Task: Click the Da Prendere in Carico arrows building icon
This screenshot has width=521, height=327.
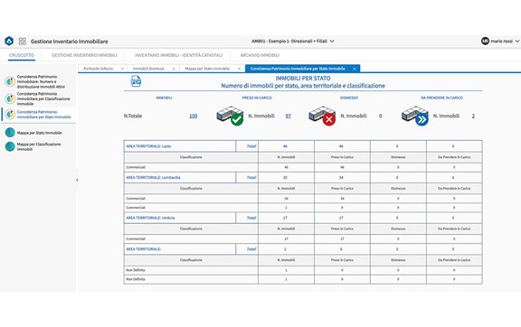Action: (x=414, y=116)
